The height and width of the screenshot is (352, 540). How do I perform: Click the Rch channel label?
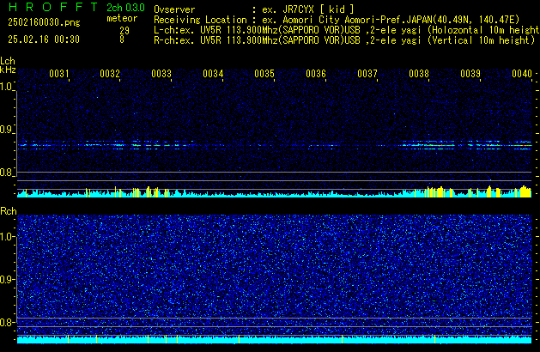coord(9,211)
